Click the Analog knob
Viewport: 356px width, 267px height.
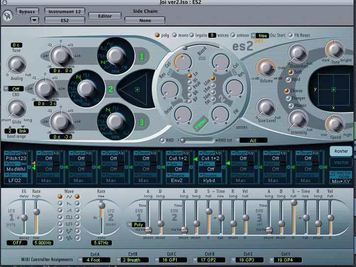[x=16, y=65]
